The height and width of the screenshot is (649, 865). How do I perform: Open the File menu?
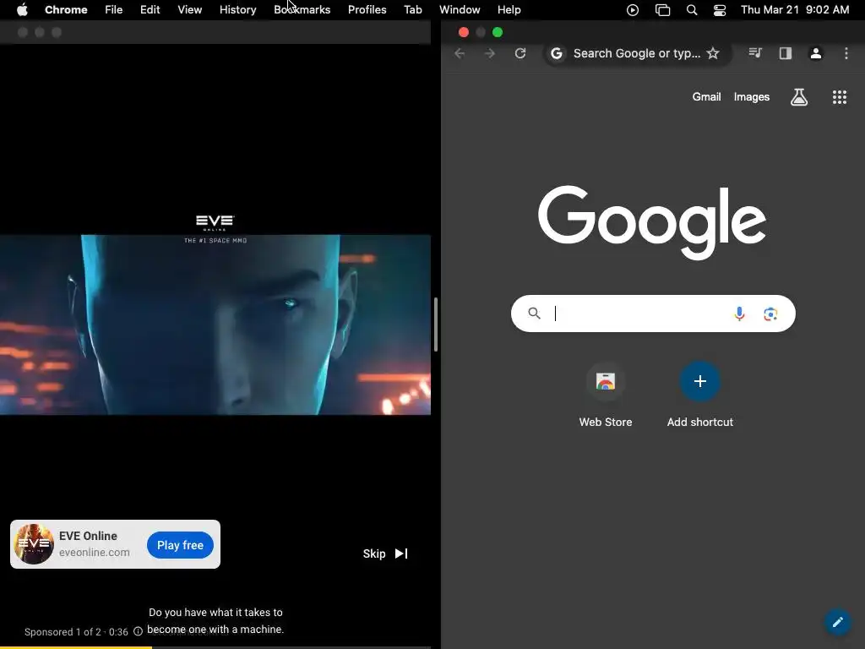coord(114,10)
